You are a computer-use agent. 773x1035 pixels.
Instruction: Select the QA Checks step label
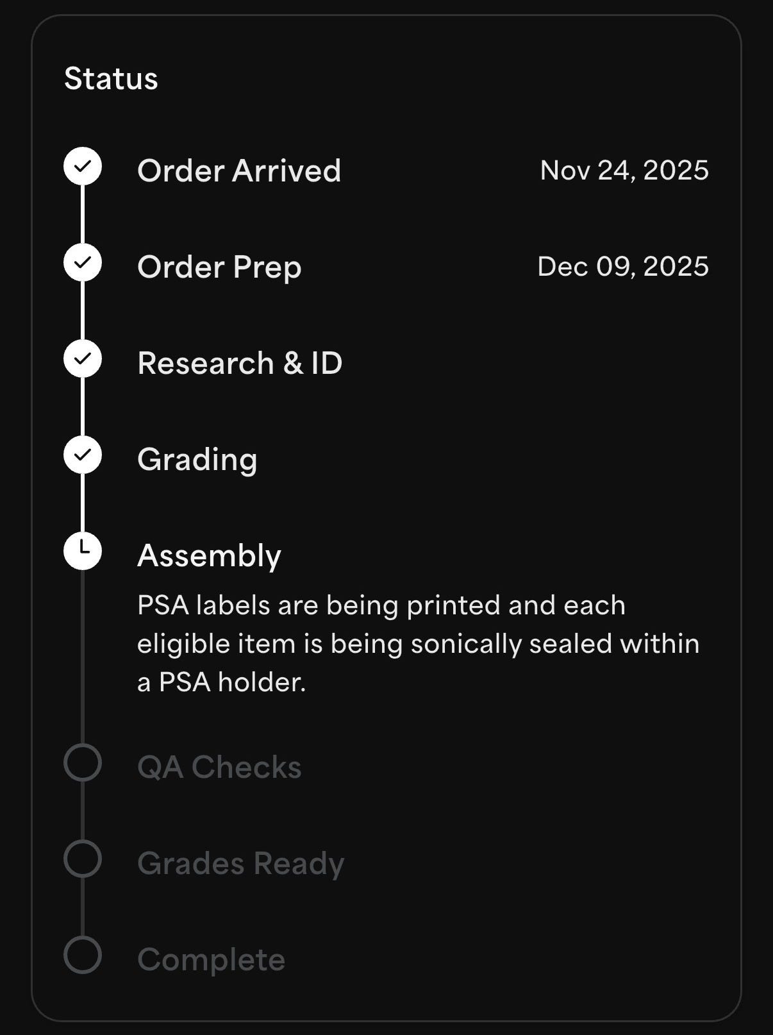(219, 767)
